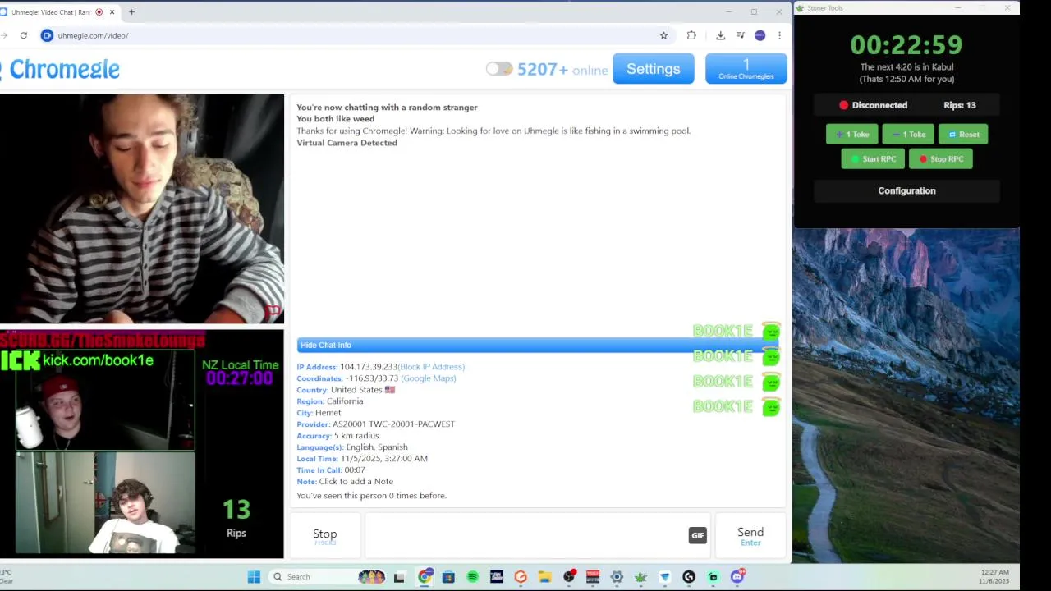1051x591 pixels.
Task: Add 1 Toke in Stoner Tools
Action: pos(852,135)
